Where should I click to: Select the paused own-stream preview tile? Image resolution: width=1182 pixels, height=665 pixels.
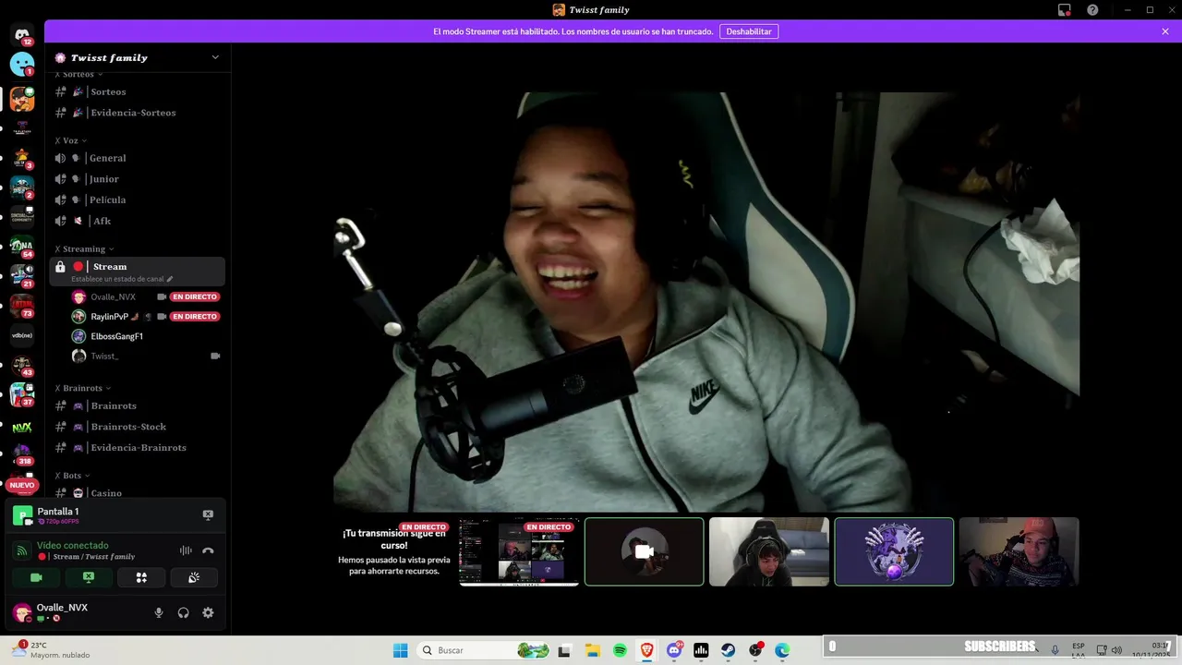(394, 551)
